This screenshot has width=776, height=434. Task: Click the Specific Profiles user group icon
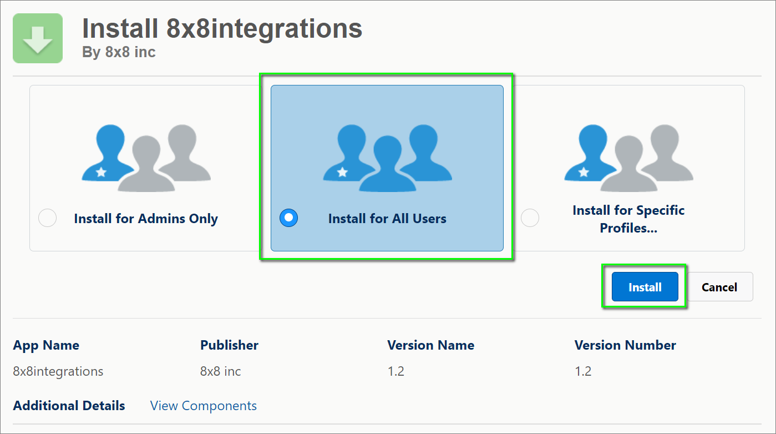(x=628, y=158)
